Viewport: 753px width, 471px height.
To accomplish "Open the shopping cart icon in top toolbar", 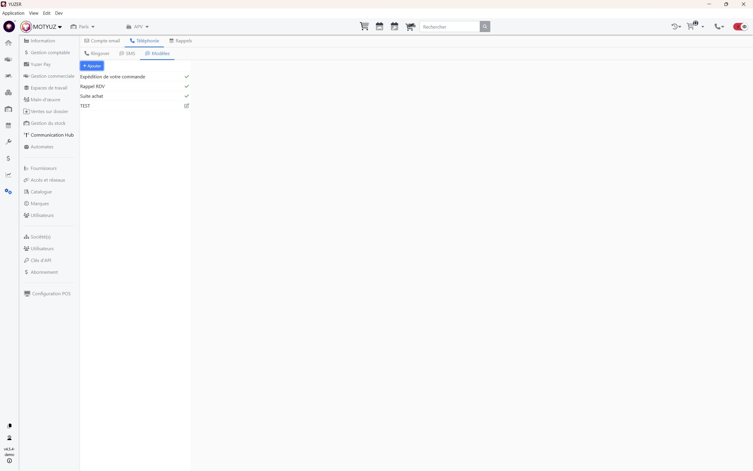I will click(364, 26).
